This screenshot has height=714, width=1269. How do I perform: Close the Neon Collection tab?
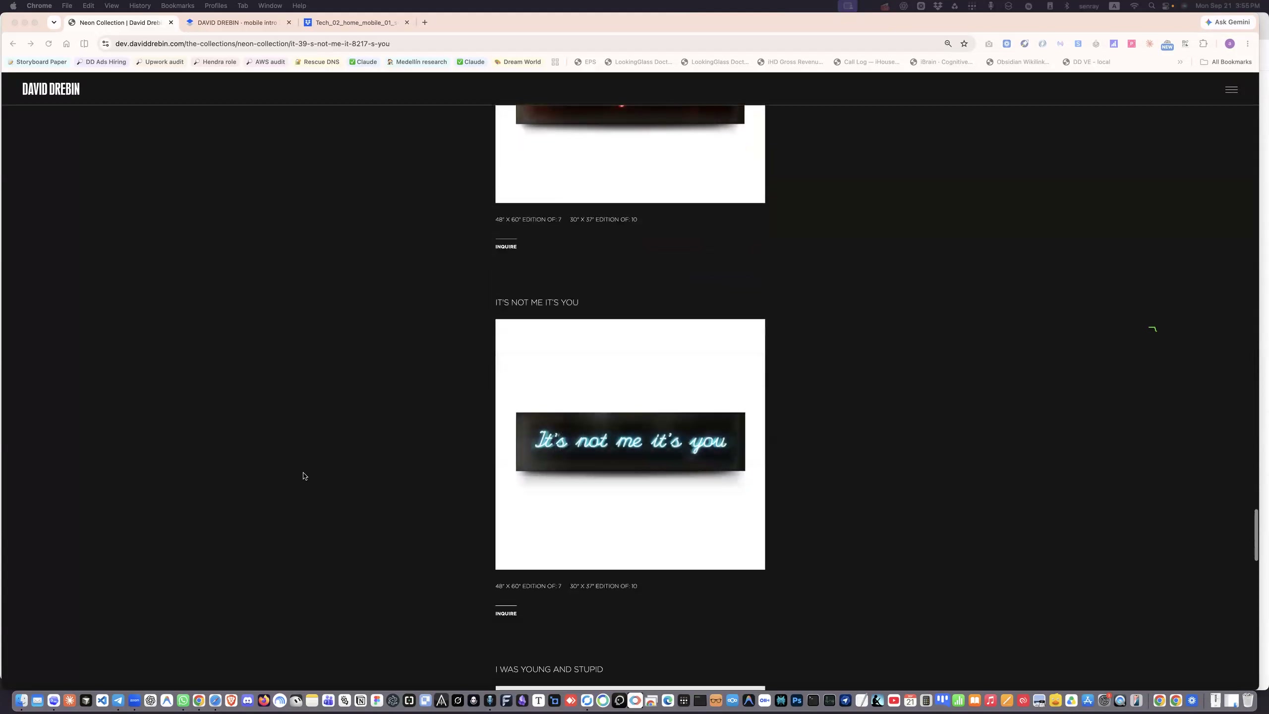tap(171, 22)
